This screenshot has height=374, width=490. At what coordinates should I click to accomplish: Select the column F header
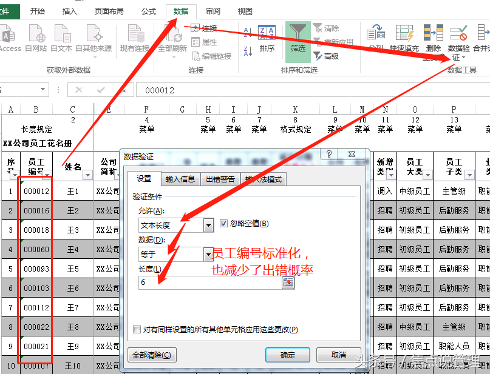(146, 110)
